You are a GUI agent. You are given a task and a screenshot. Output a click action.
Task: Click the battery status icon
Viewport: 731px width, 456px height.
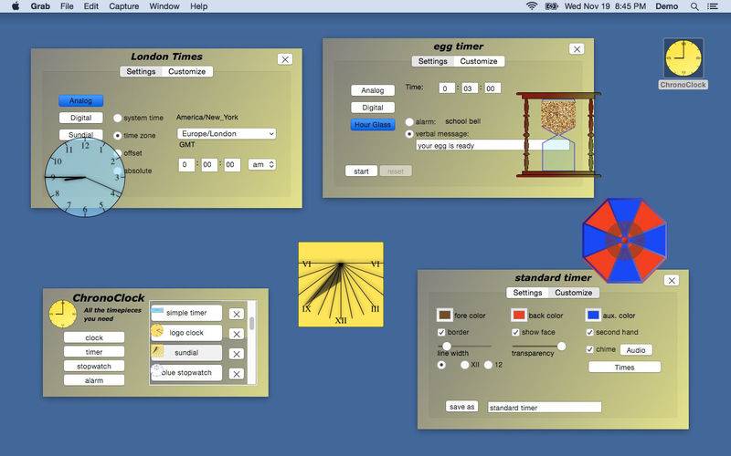pyautogui.click(x=551, y=6)
